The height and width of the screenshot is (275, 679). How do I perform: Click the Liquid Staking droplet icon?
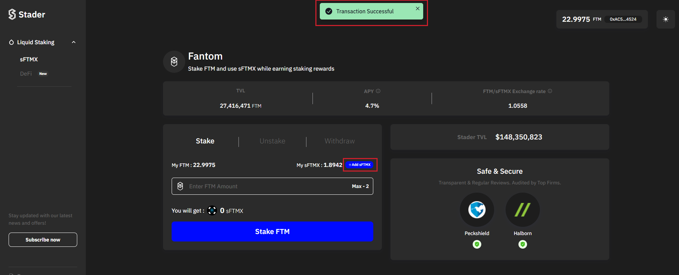pos(11,42)
